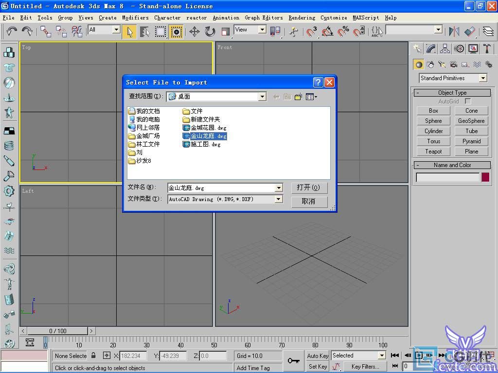Activate the Select and Link tool
The image size is (498, 373).
tap(46, 32)
